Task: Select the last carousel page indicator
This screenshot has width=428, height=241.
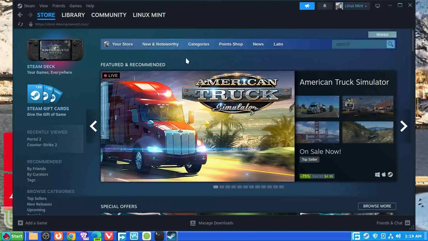Action: coord(281,187)
